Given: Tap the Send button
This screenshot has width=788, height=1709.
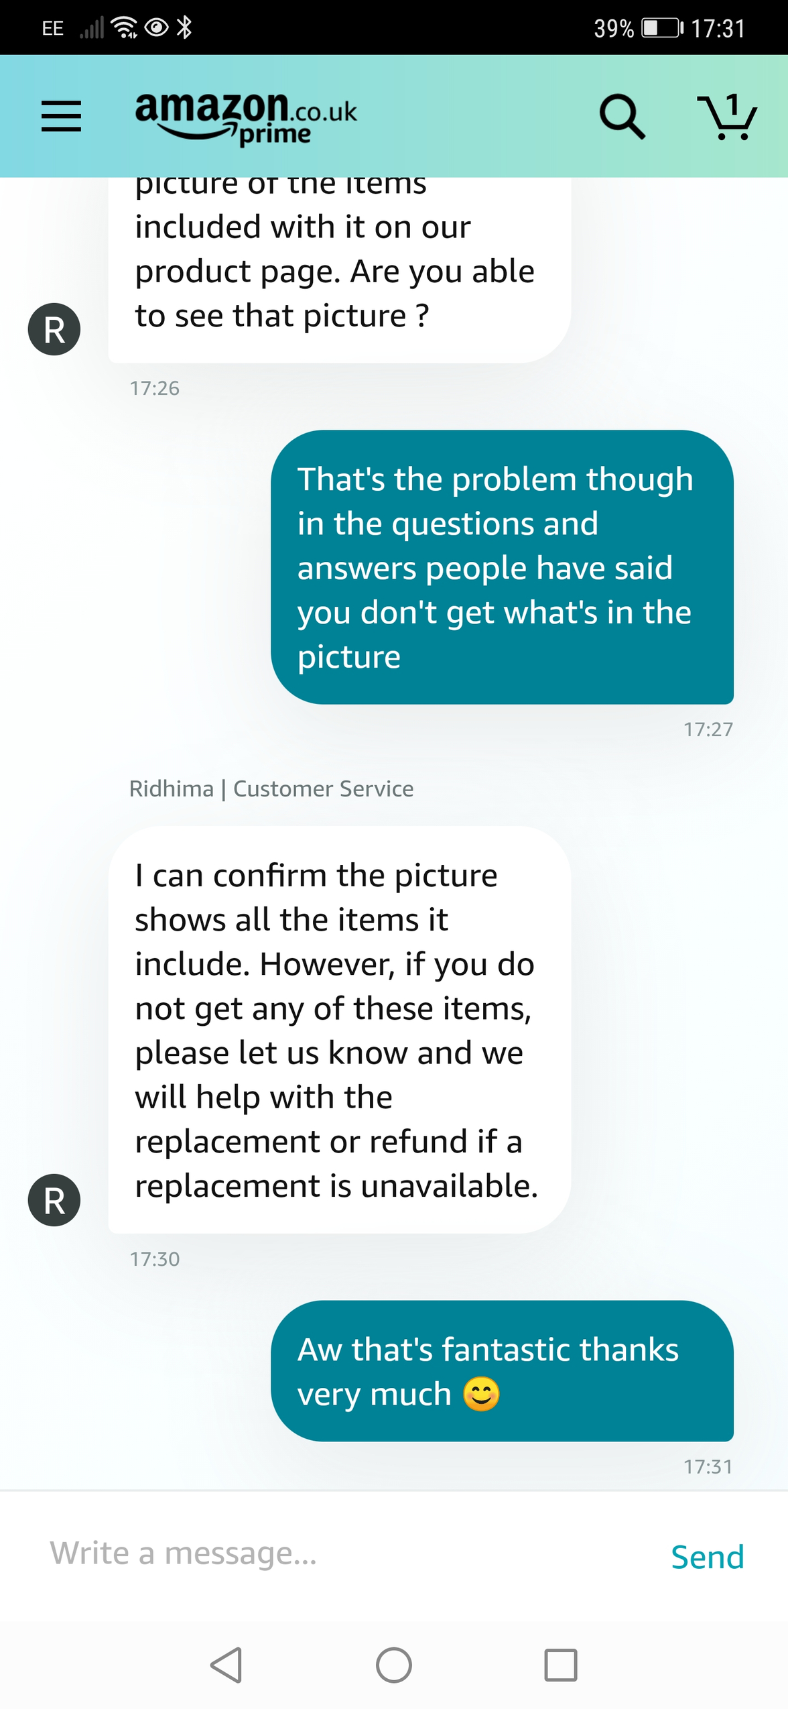Looking at the screenshot, I should (x=707, y=1556).
